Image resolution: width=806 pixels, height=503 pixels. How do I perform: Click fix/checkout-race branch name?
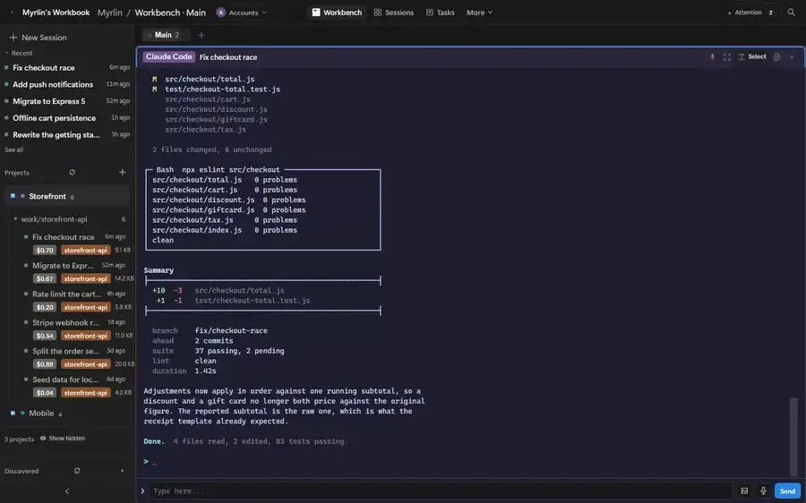(x=231, y=330)
